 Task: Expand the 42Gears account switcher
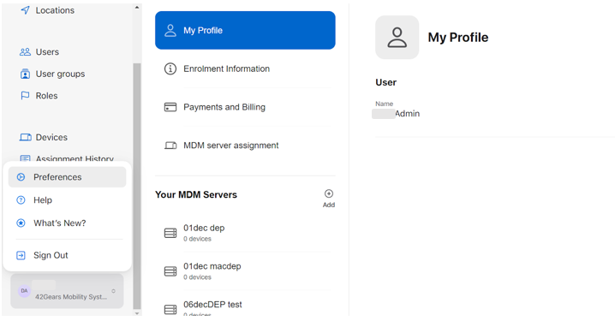(67, 291)
